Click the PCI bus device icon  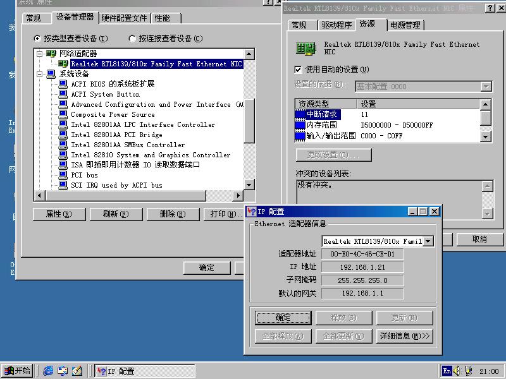(63, 175)
